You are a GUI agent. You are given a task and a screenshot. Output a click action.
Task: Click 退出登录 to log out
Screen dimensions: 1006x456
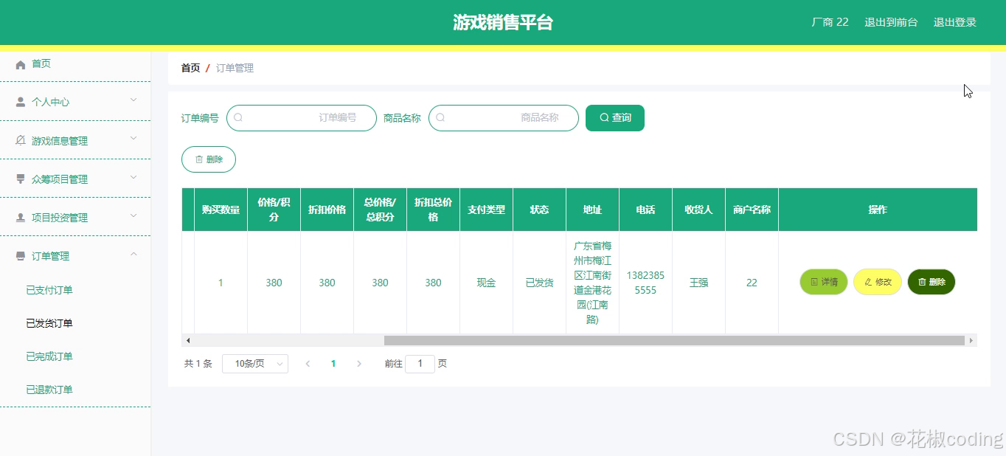pyautogui.click(x=954, y=22)
